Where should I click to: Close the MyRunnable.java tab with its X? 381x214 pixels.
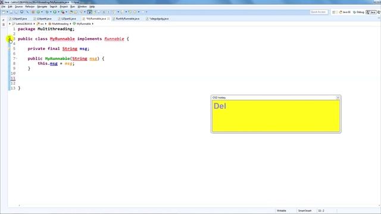click(x=108, y=18)
